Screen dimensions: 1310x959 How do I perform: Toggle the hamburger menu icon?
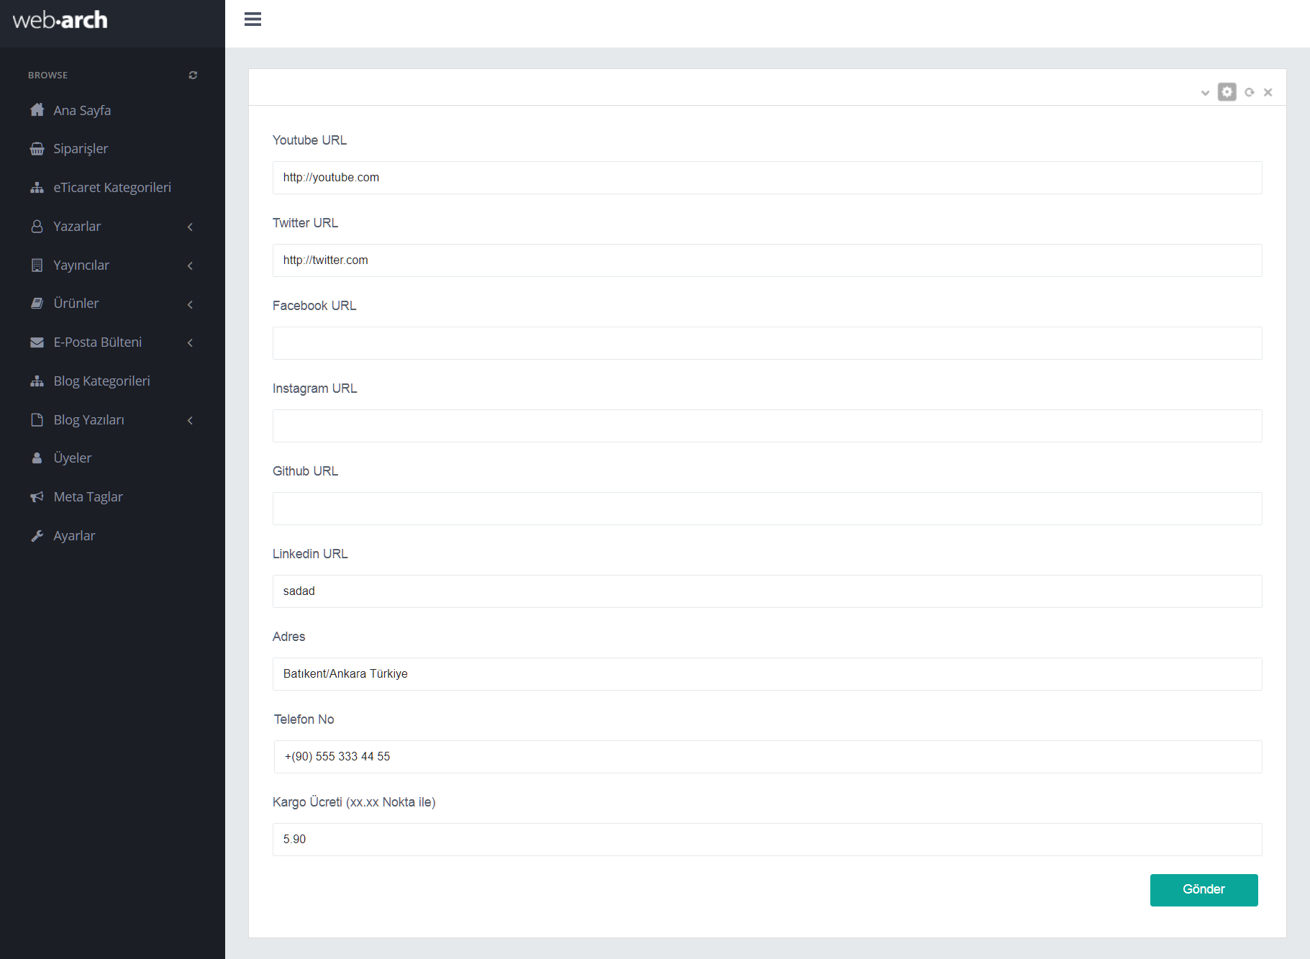coord(253,19)
